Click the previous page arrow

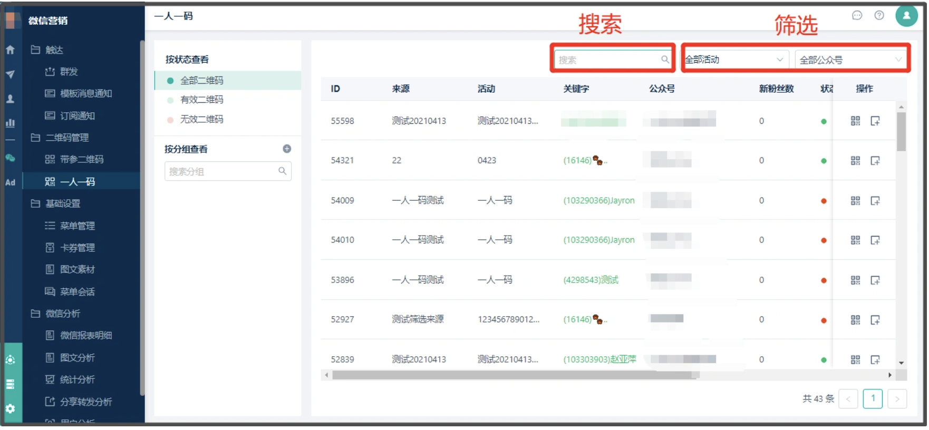point(848,399)
